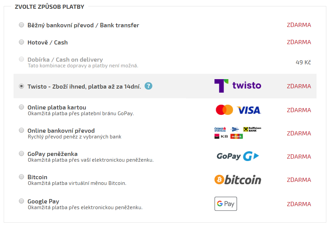Viewport: 329px width, 226px height.
Task: Select Online bankovní převod radio button
Action: [x=21, y=130]
